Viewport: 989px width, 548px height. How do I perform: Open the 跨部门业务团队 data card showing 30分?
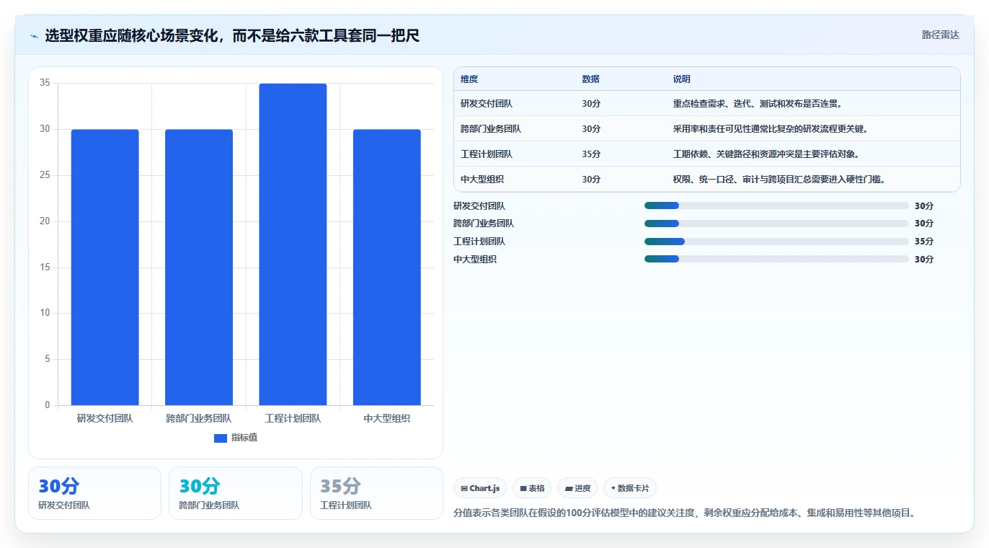pyautogui.click(x=236, y=493)
